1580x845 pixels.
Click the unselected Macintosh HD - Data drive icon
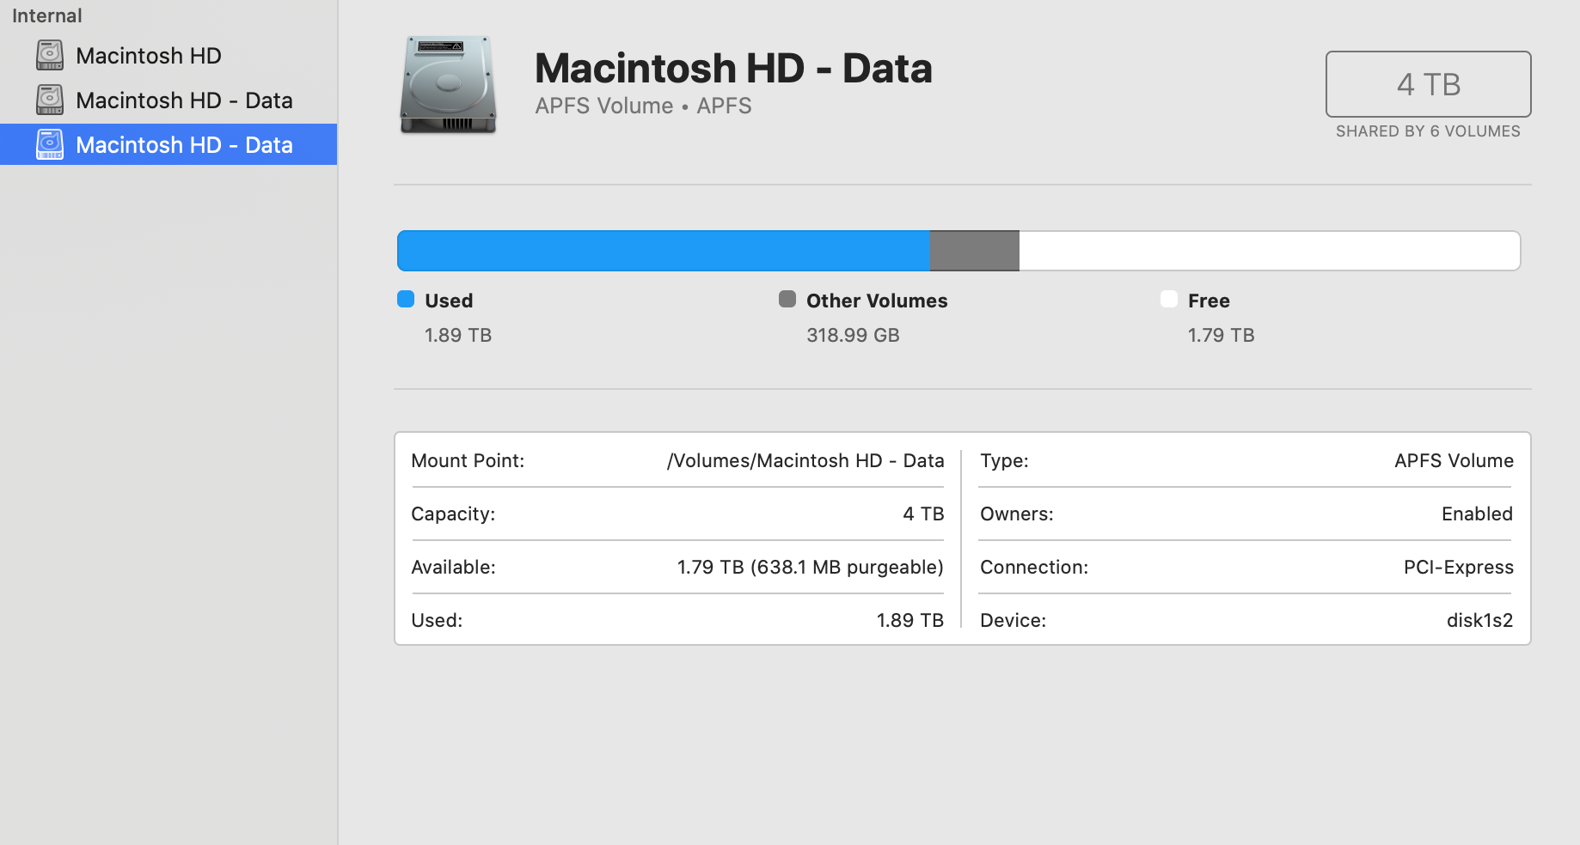pos(50,100)
